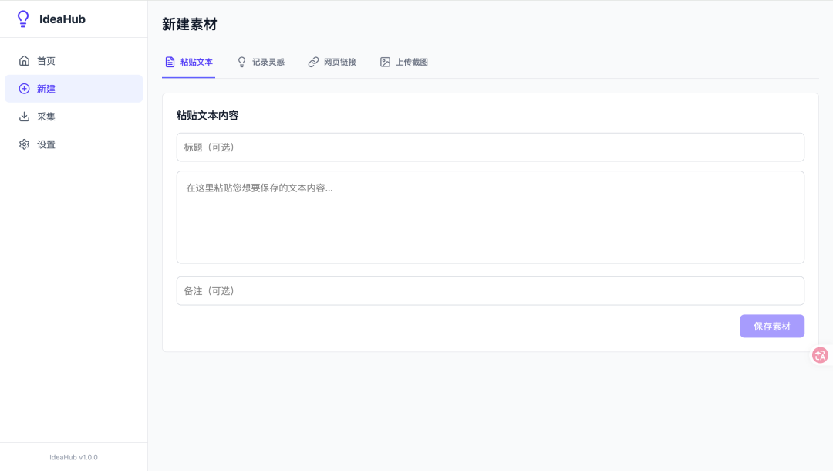Click the link icon on 网页链接 tab
833x471 pixels.
(x=312, y=62)
